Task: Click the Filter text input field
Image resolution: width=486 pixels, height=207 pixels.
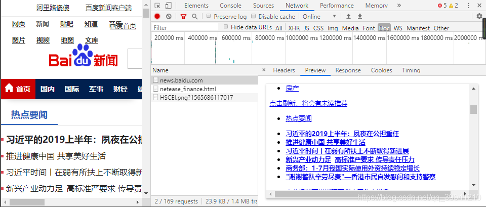Action: [185, 27]
